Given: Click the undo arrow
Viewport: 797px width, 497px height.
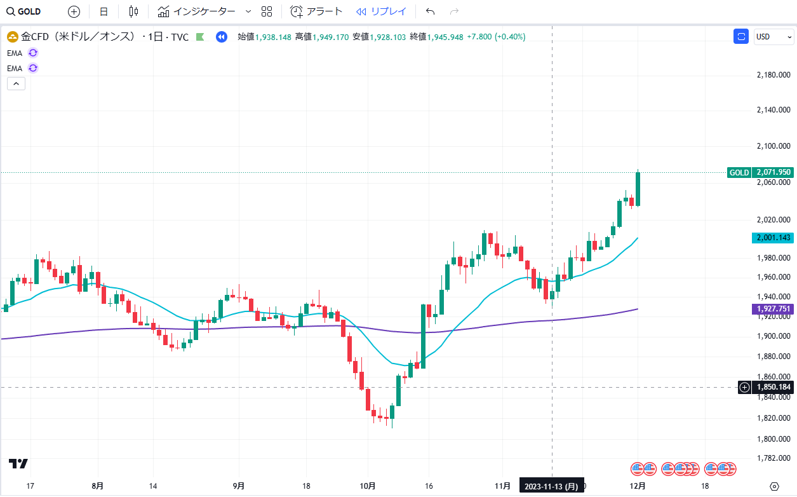Looking at the screenshot, I should click(430, 11).
